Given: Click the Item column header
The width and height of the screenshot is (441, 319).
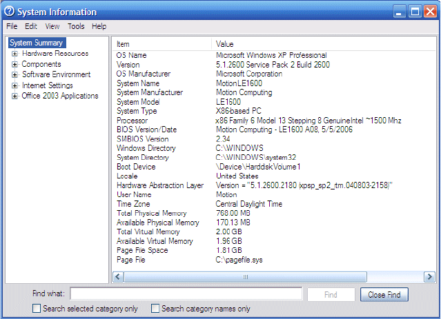Looking at the screenshot, I should (x=162, y=44).
